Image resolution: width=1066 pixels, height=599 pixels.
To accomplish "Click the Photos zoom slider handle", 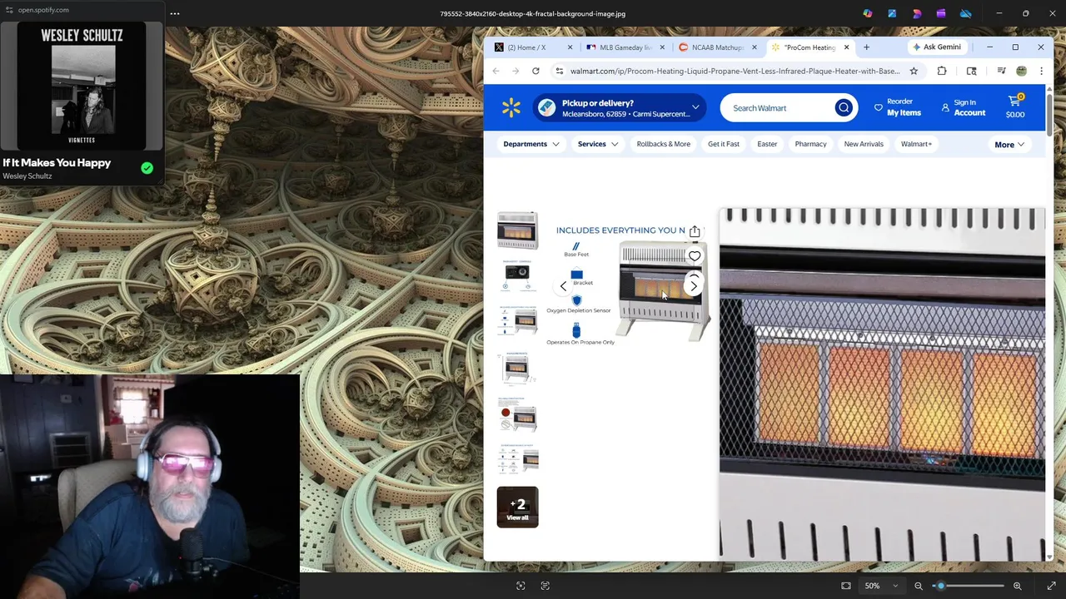I will point(940,586).
